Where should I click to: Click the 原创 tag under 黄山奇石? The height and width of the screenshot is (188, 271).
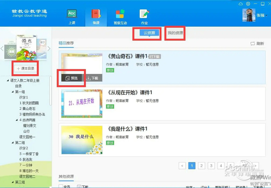coord(110,70)
